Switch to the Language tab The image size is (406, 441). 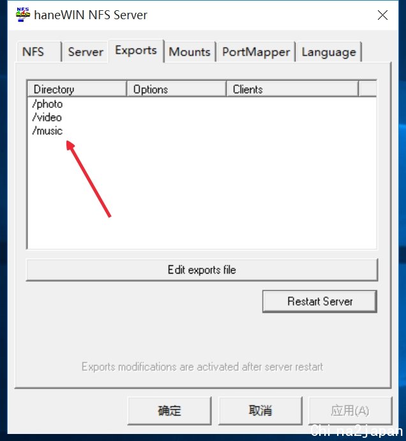tap(329, 52)
